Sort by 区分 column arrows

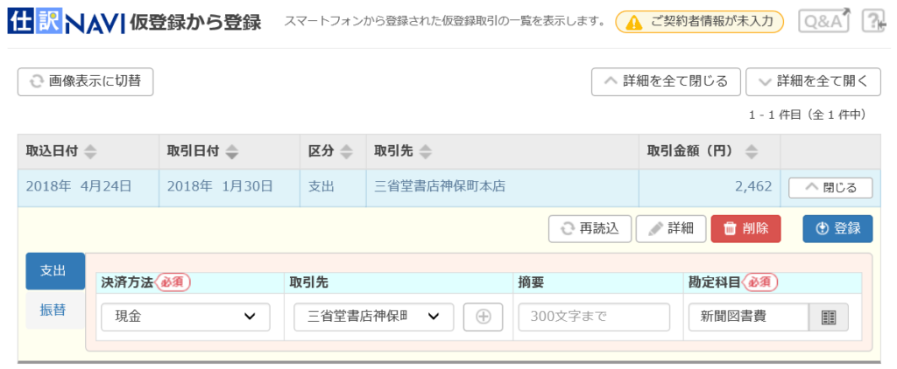[x=346, y=152]
